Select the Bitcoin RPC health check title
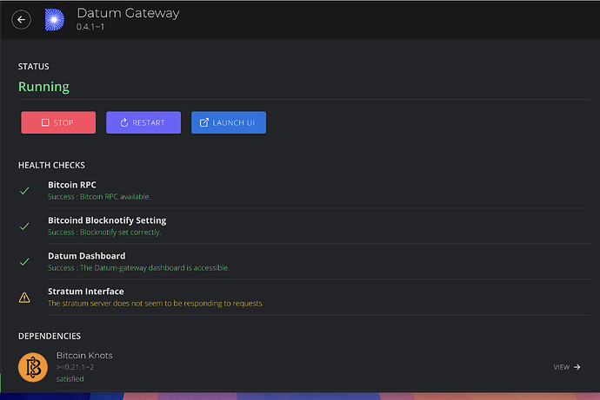The image size is (600, 400). tap(72, 185)
